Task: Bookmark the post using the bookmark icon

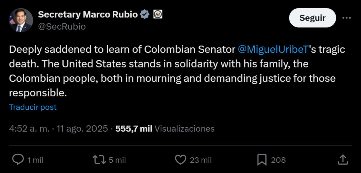Action: [263, 160]
